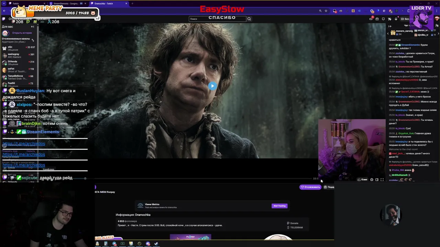Bookmark this page with star icon
Screen dimensions: 440x247
pyautogui.click(x=326, y=11)
